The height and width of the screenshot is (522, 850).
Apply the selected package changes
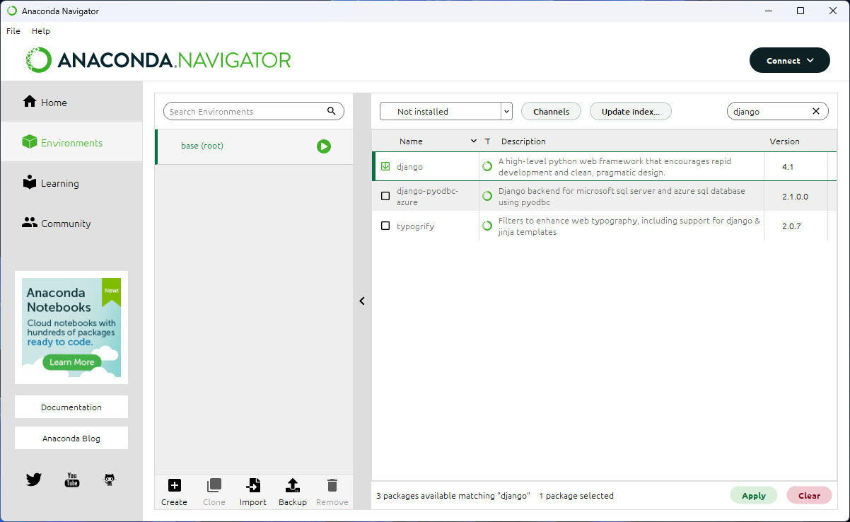(x=753, y=495)
